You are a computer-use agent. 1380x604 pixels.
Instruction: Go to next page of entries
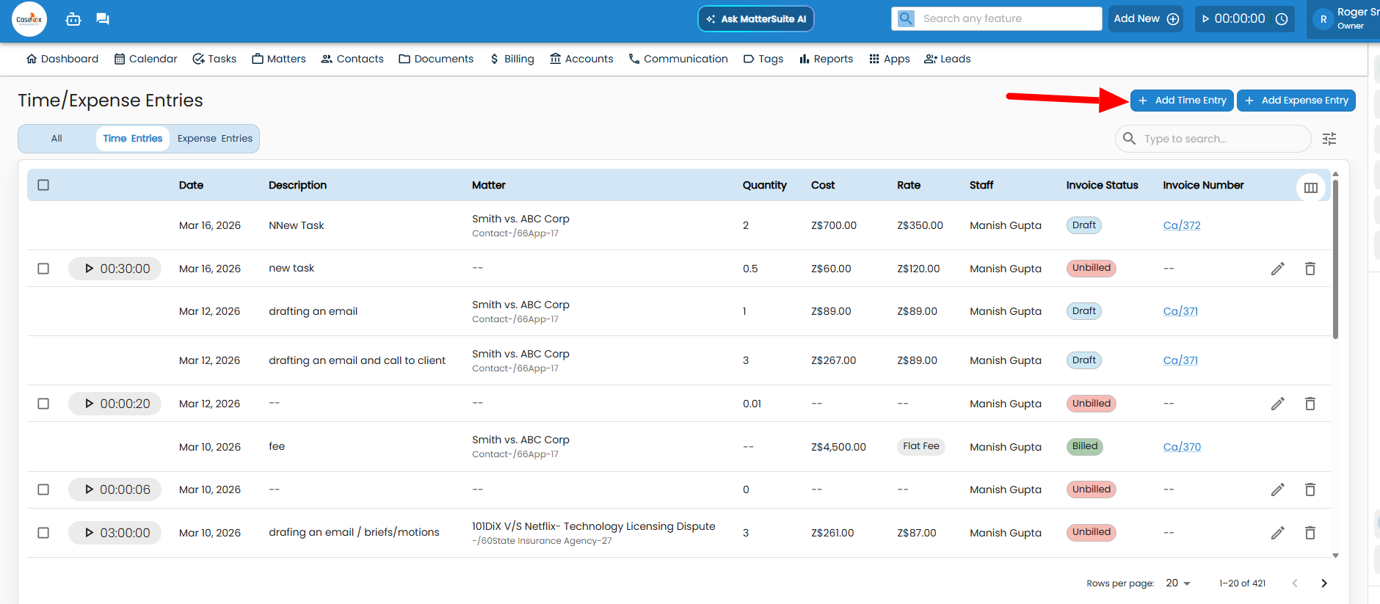1323,583
